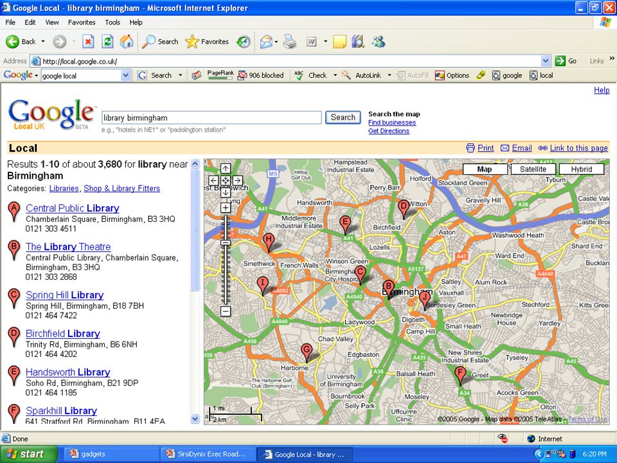The width and height of the screenshot is (617, 463).
Task: Switch map to Hybrid view
Action: pos(582,169)
